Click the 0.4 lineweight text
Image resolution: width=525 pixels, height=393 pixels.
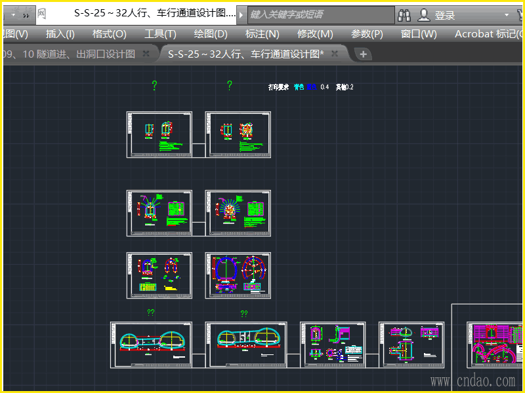(x=324, y=87)
